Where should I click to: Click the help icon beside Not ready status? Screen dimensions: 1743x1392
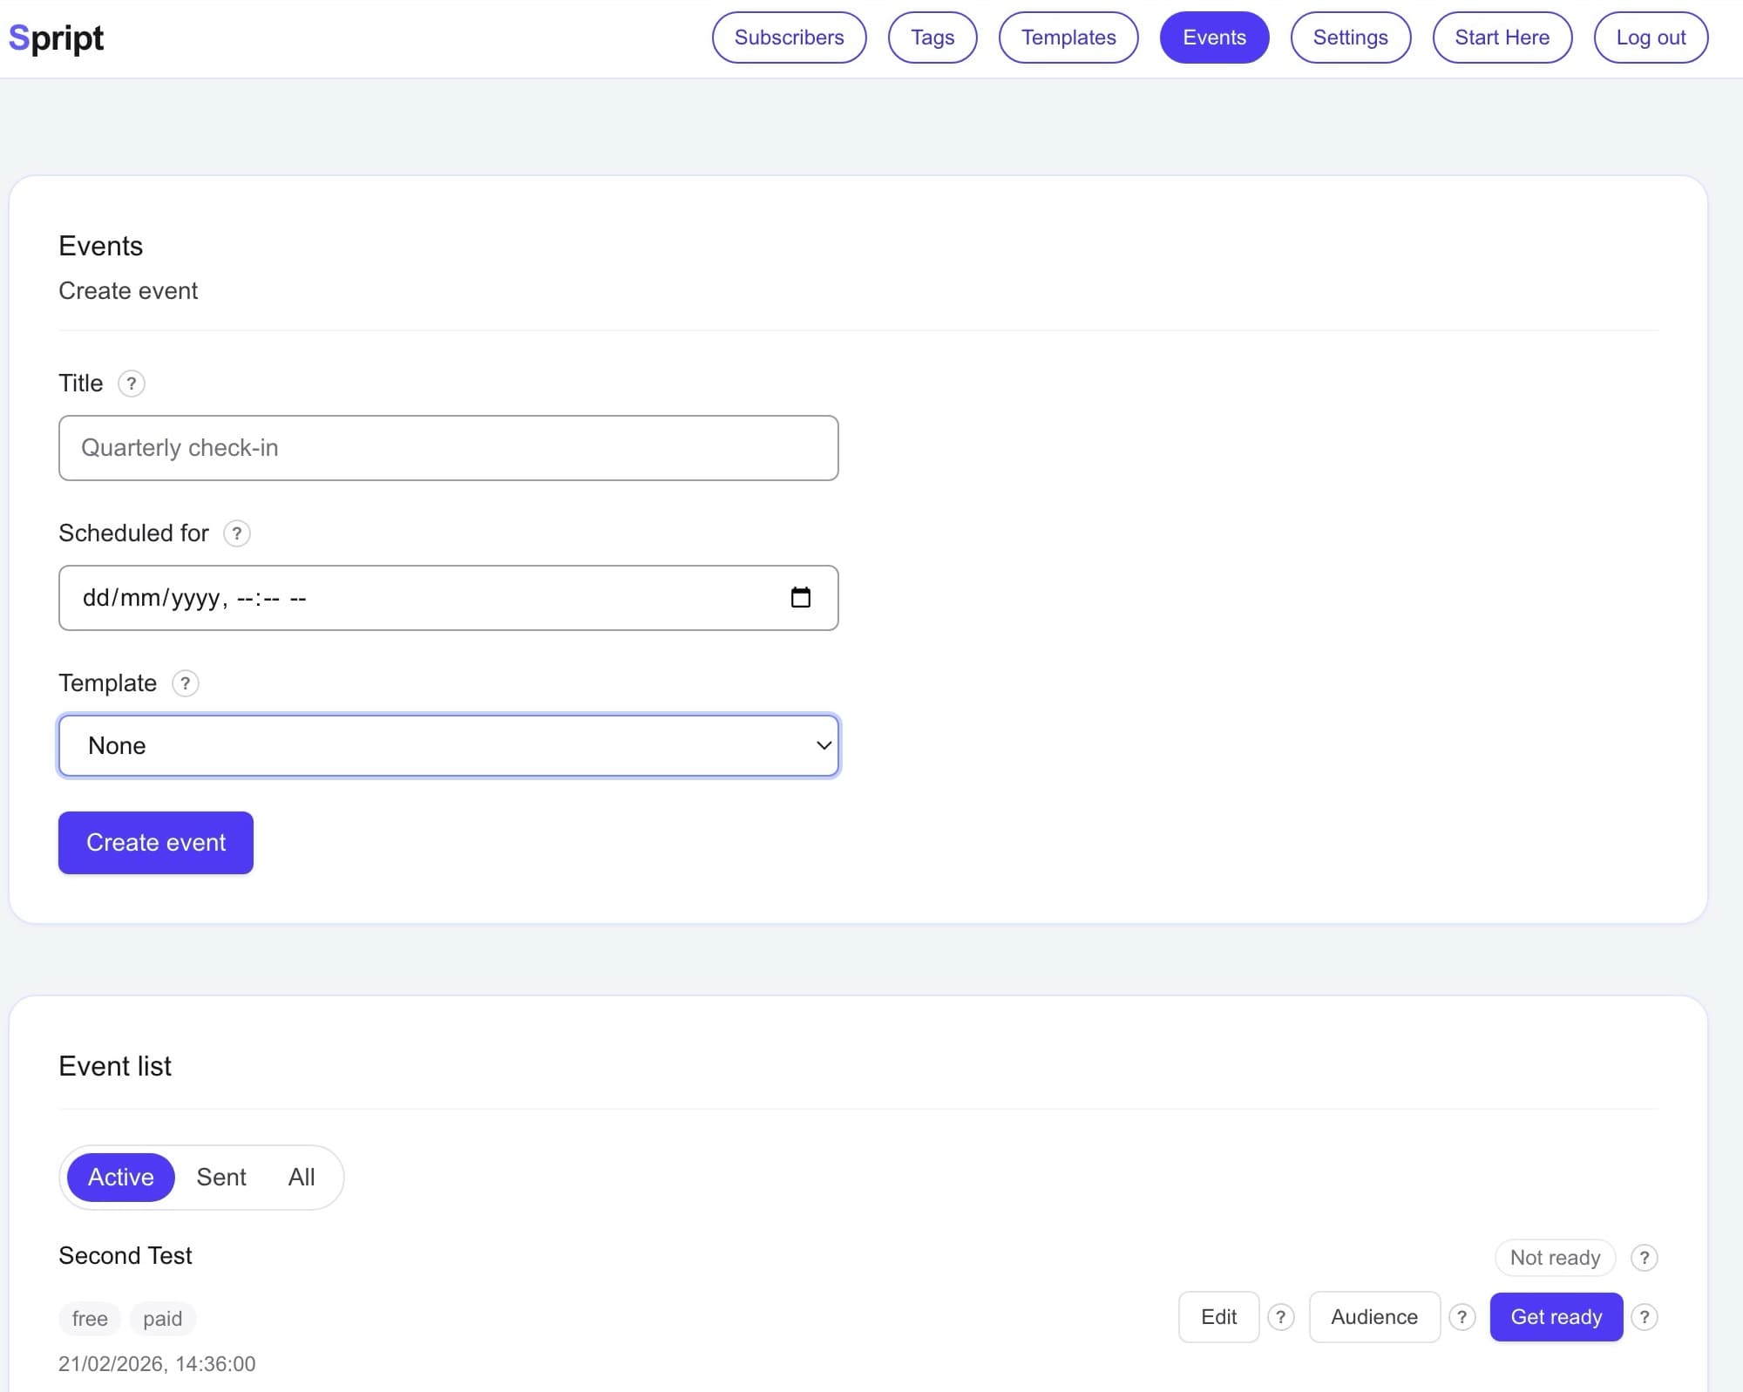tap(1645, 1258)
